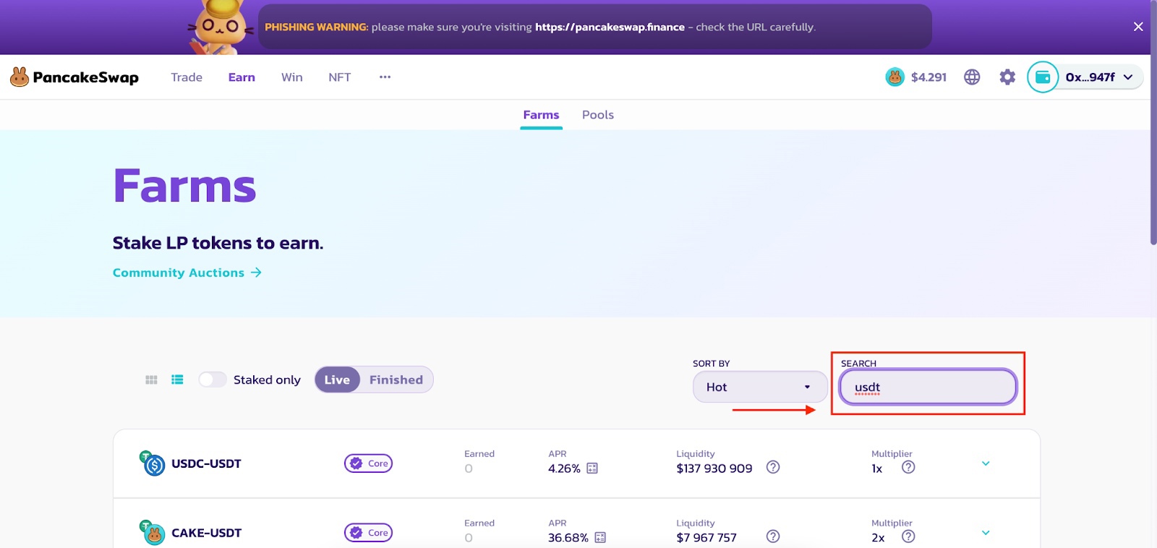This screenshot has width=1157, height=548.
Task: Switch to table list view
Action: coord(177,380)
